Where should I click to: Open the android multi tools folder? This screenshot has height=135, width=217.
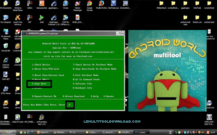(185, 20)
